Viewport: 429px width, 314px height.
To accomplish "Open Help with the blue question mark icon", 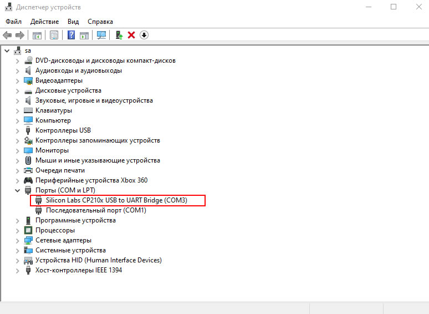I will tap(71, 35).
